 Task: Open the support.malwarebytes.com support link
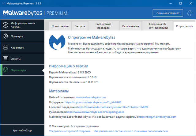pos(93,102)
